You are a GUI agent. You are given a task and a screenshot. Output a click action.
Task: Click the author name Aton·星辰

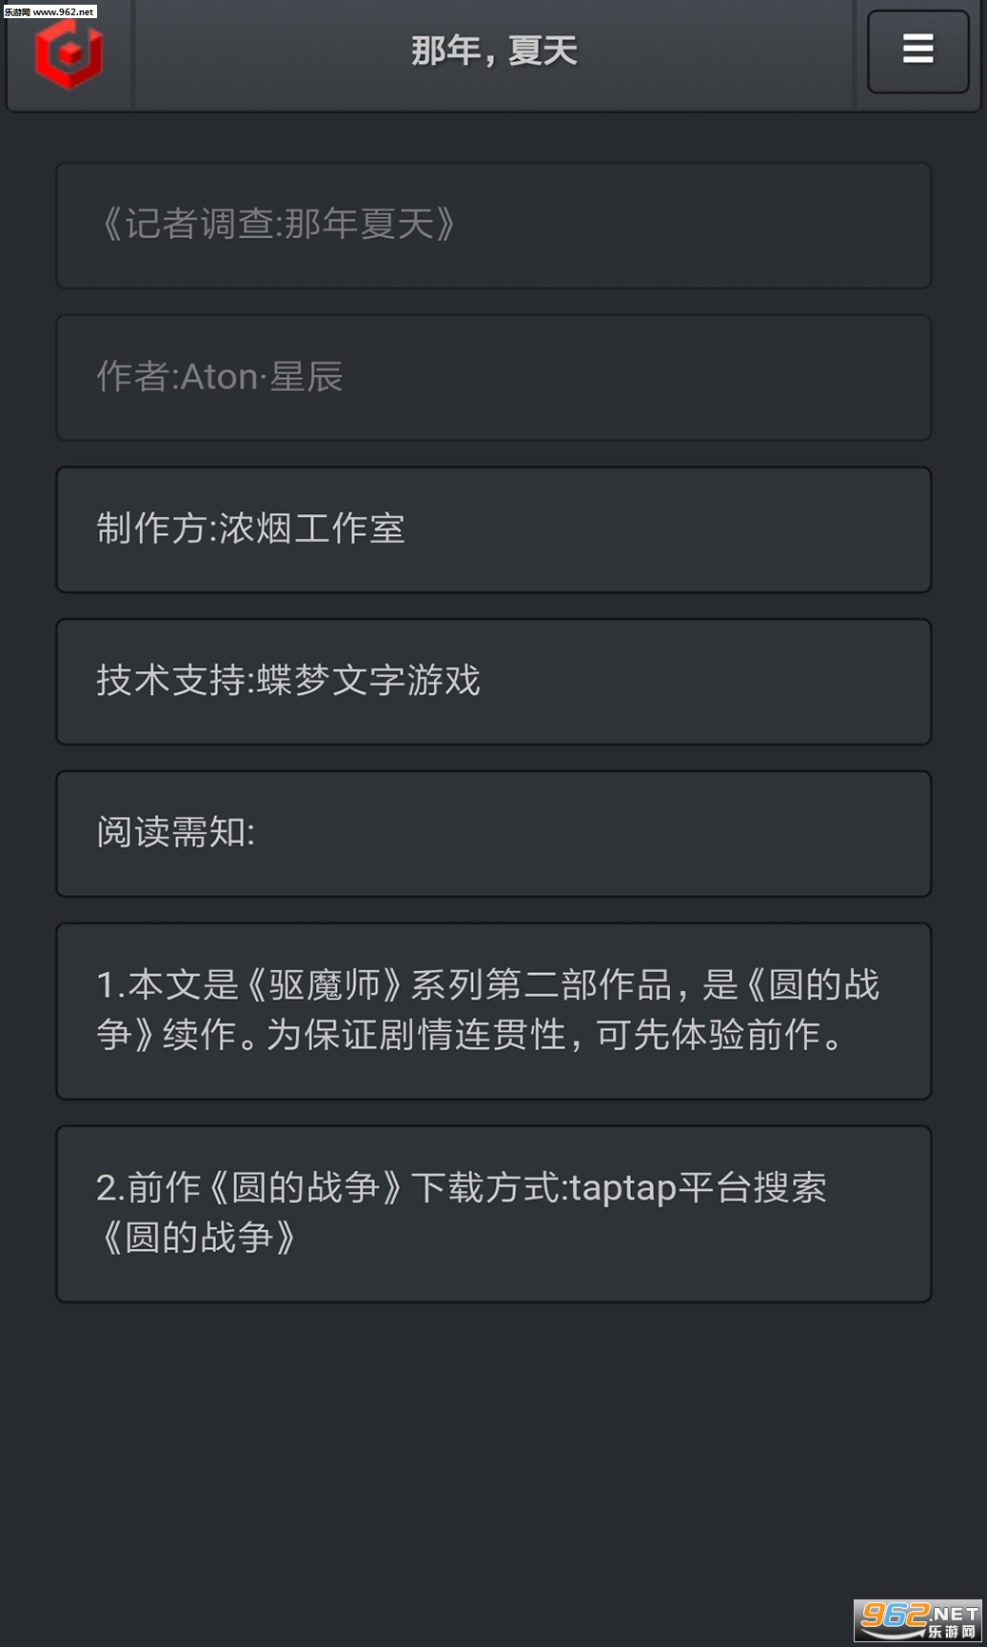(262, 378)
